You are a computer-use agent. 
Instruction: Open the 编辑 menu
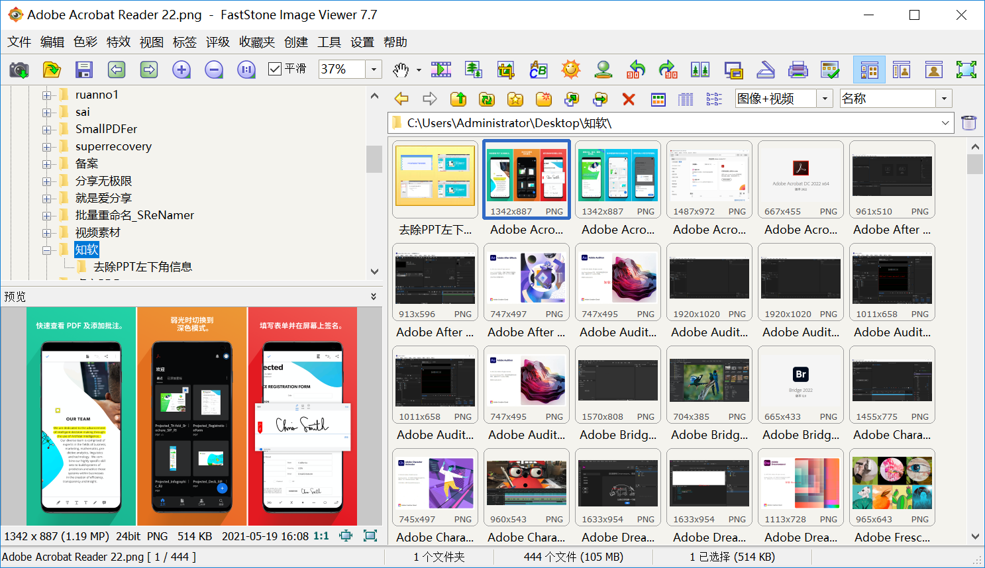(52, 42)
